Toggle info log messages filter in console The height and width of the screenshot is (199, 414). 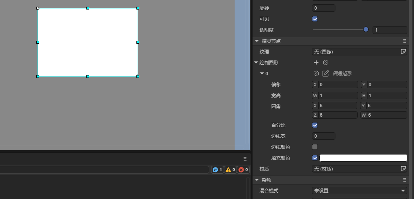217,170
